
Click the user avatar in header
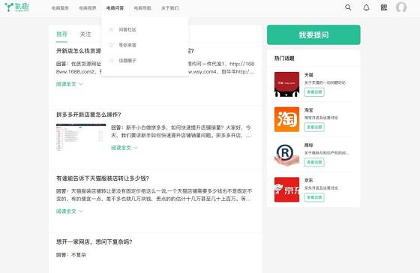401,7
